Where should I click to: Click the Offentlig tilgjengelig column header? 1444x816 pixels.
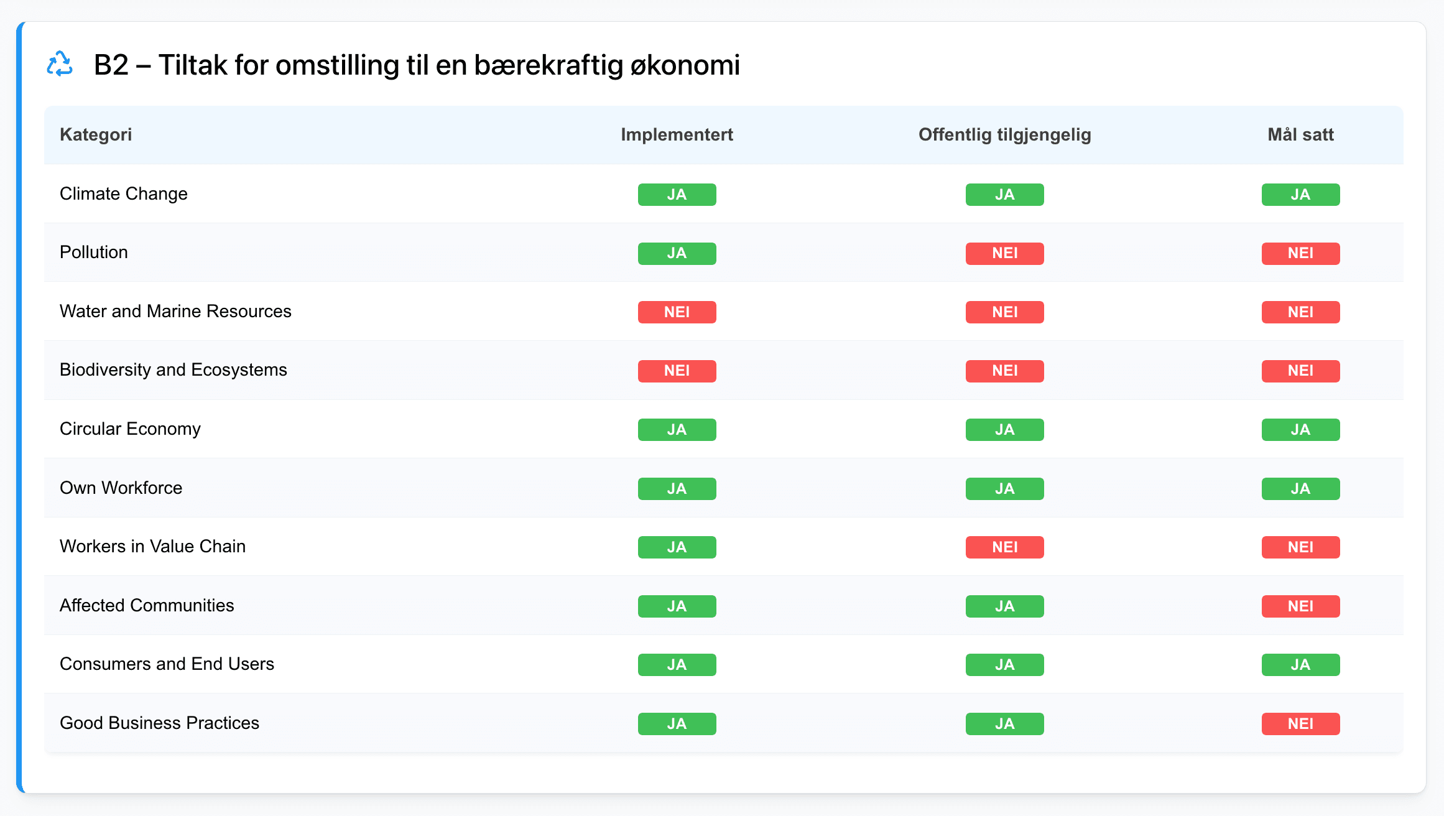[x=1005, y=134]
